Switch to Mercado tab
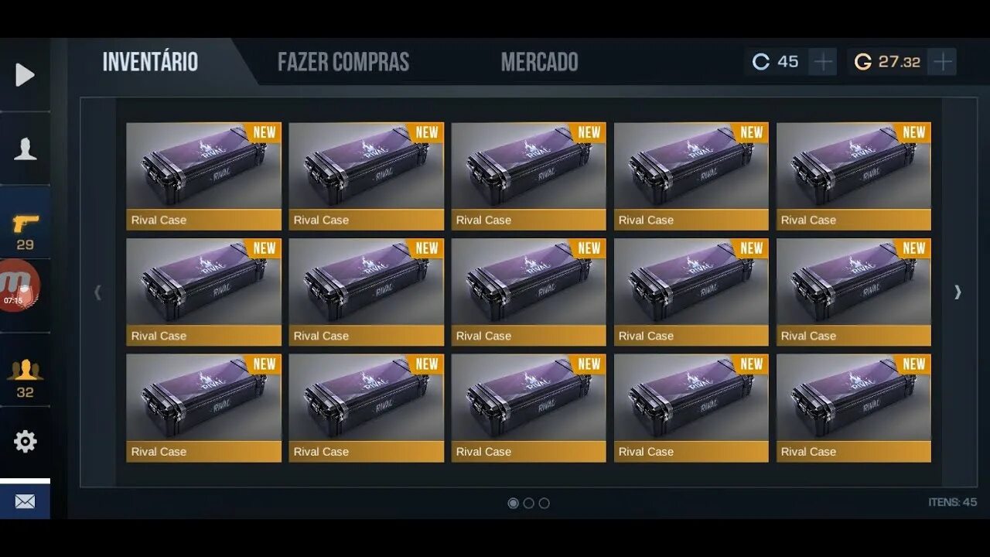The width and height of the screenshot is (990, 557). pos(539,62)
